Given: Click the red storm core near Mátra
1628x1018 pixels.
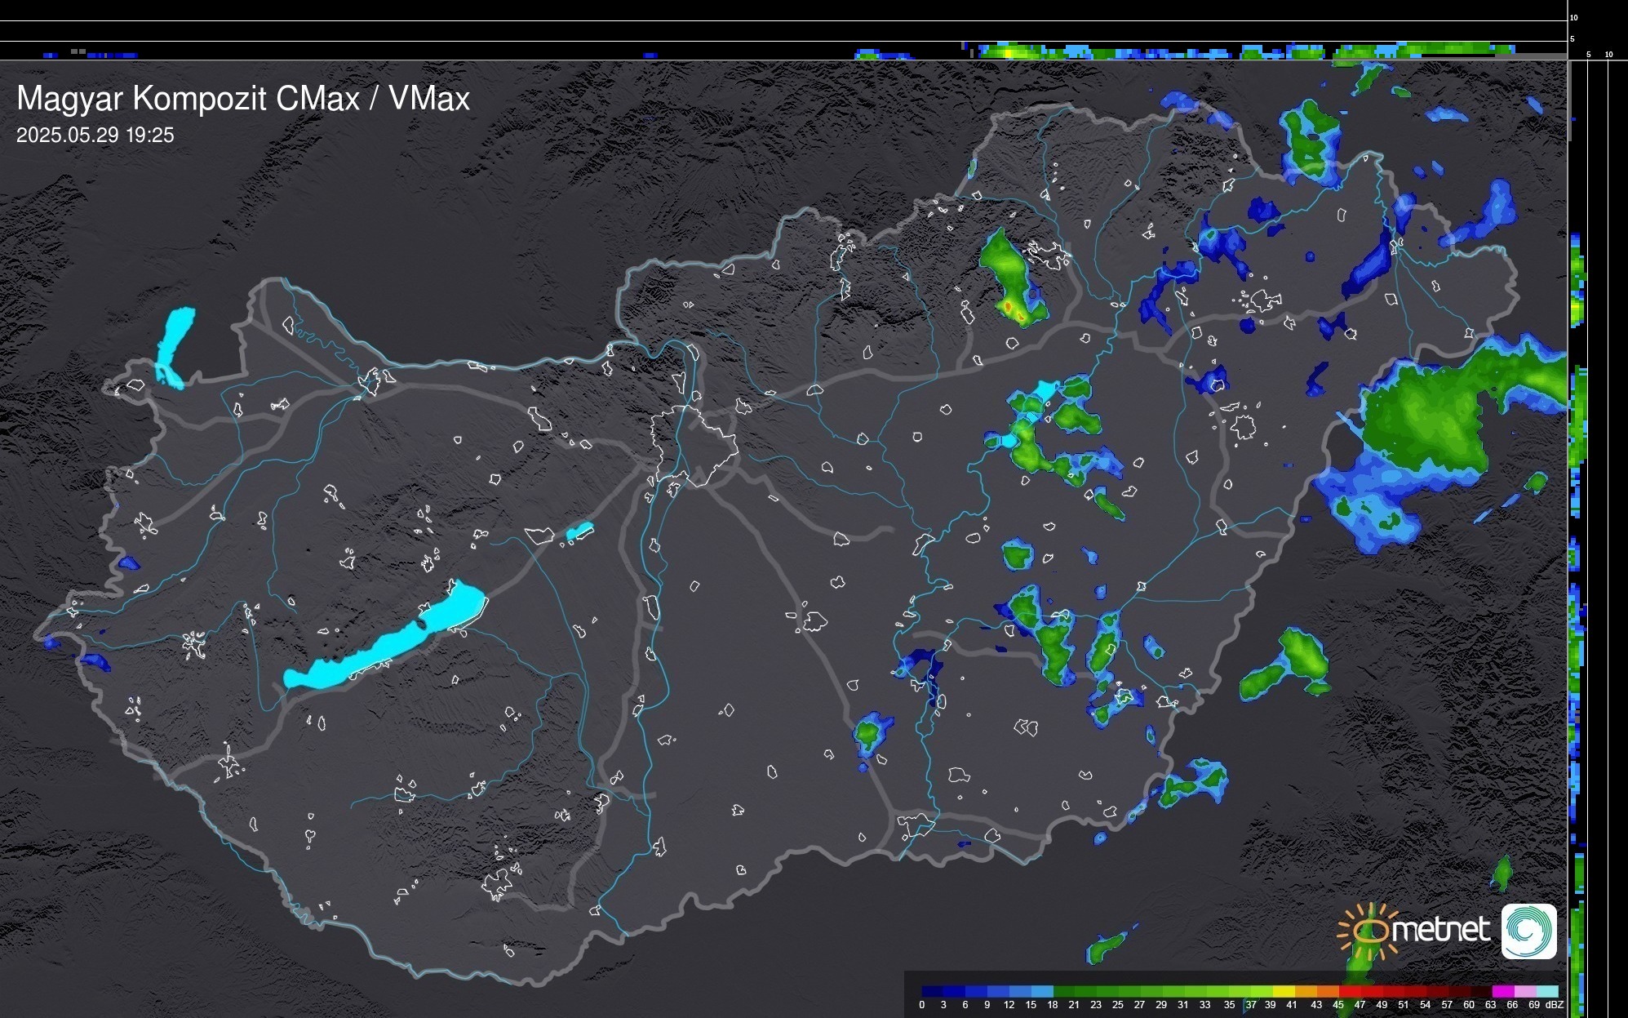Looking at the screenshot, I should tap(1009, 307).
